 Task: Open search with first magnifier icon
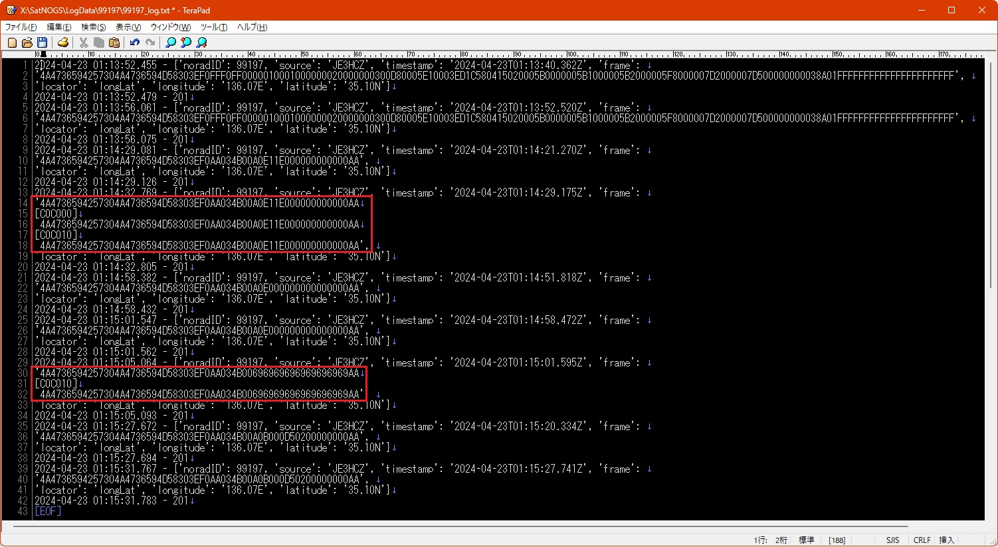tap(171, 42)
